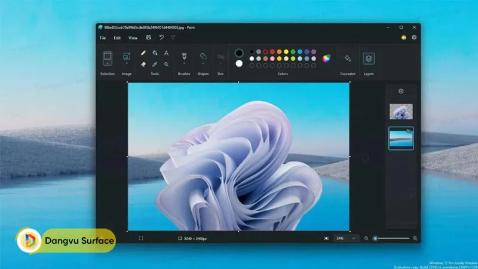
Task: Toggle visibility of the background layer
Action: [x=409, y=131]
